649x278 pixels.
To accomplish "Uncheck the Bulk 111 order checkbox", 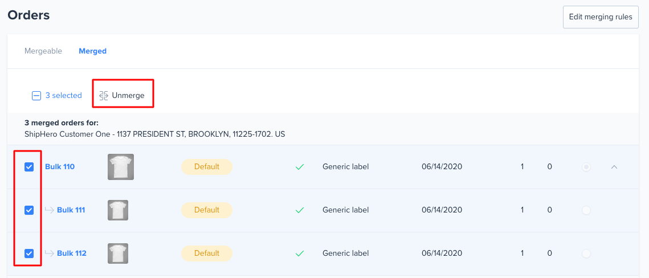I will pyautogui.click(x=29, y=210).
